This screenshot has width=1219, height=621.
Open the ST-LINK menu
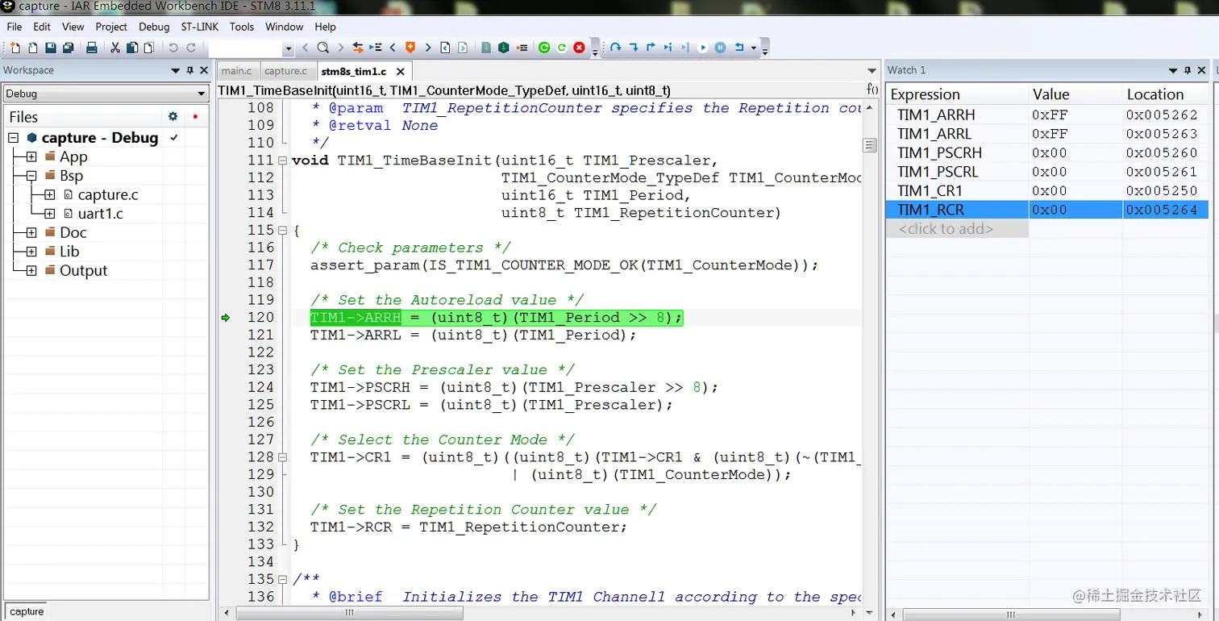pos(199,27)
